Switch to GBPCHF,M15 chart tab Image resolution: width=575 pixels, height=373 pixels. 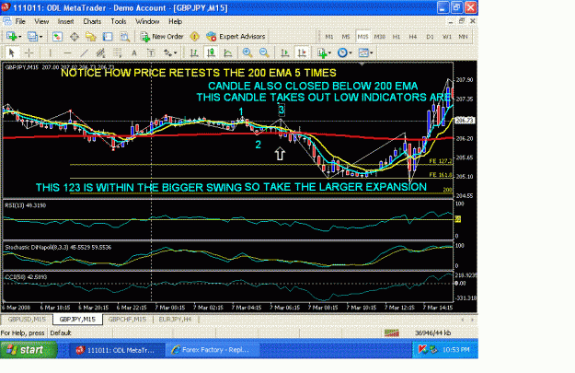[x=127, y=320]
